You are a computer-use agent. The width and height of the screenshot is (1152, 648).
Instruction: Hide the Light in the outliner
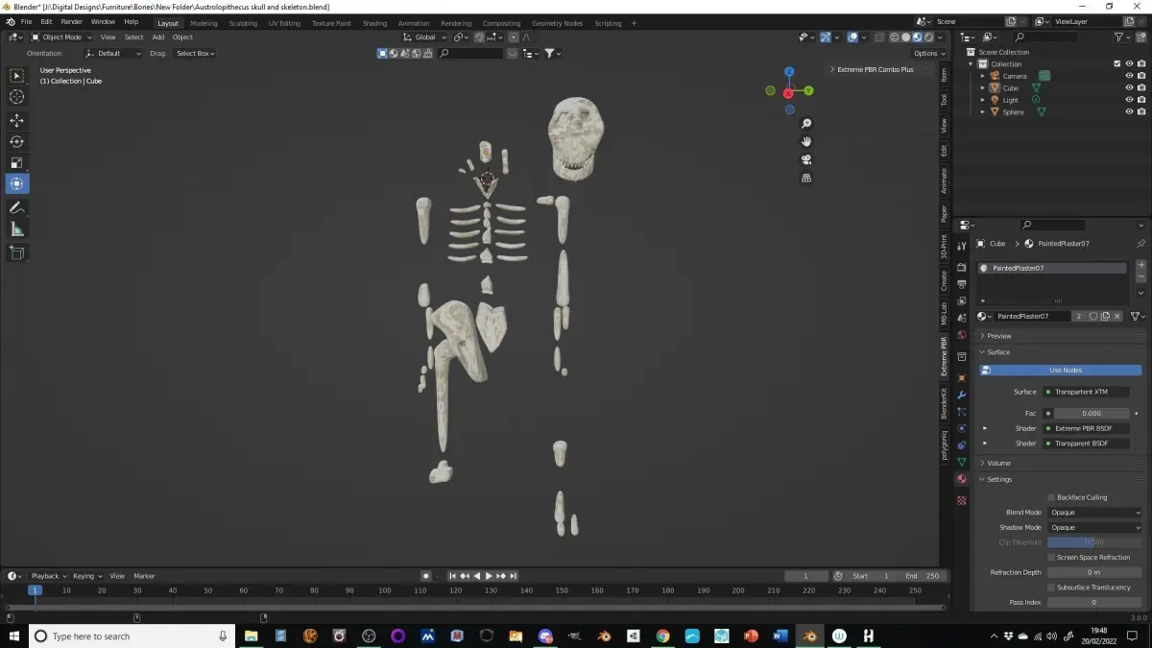(x=1129, y=100)
